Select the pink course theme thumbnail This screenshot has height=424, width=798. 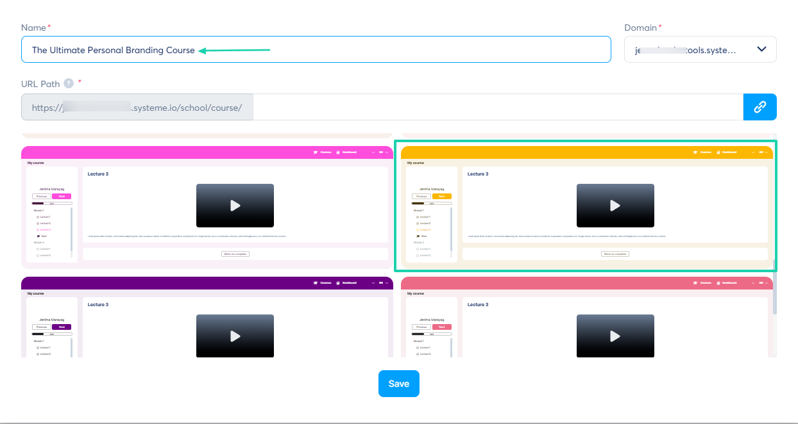point(207,208)
